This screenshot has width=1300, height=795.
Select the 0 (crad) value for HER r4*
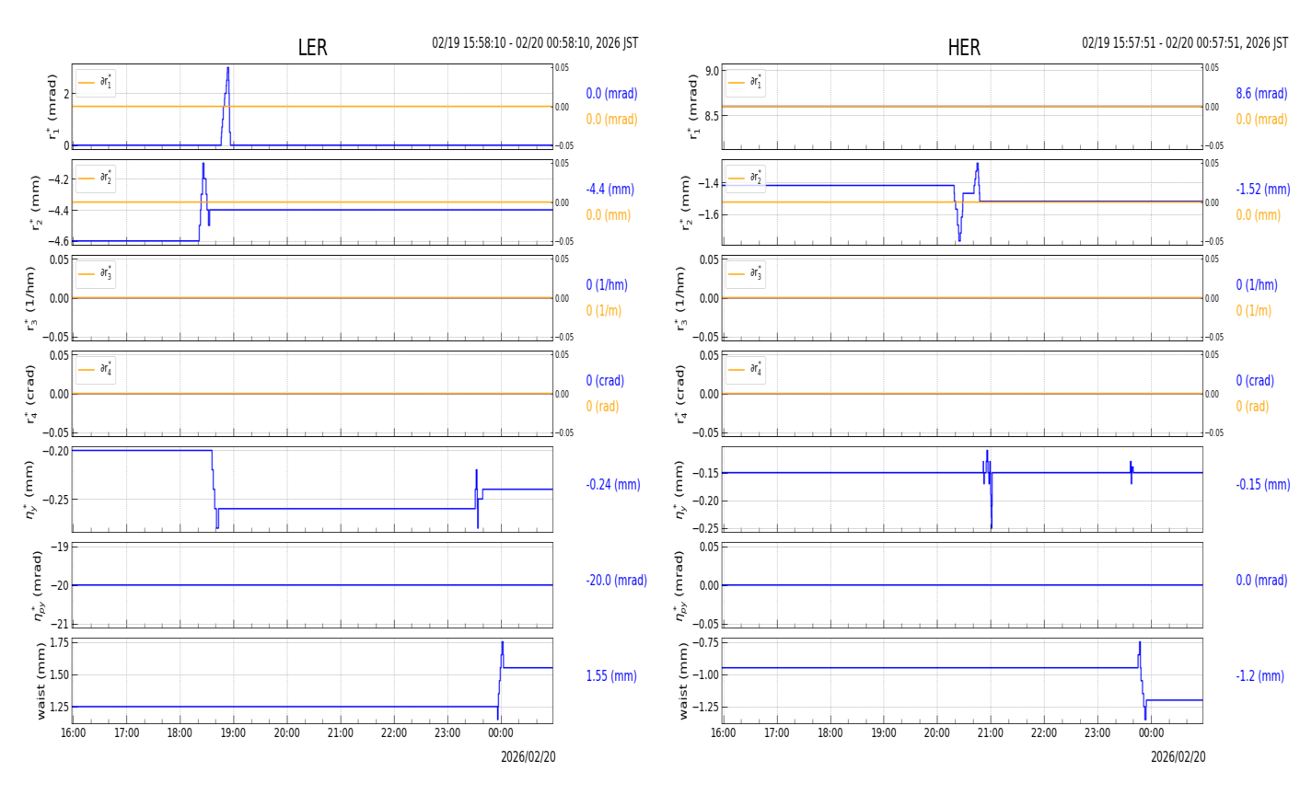[1255, 381]
